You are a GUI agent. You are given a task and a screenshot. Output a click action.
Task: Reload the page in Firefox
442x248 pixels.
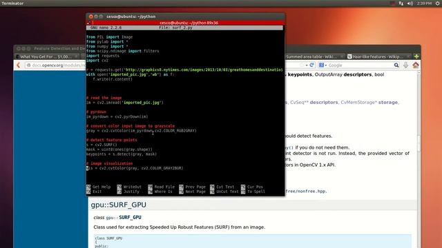point(311,65)
